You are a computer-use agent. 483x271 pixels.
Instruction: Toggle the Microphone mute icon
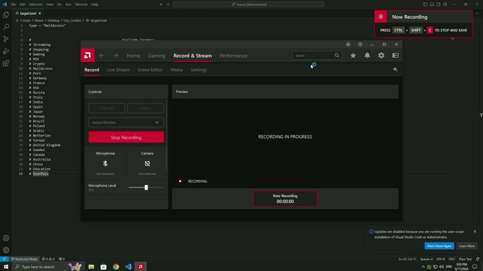105,163
